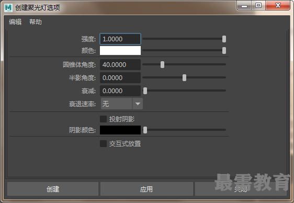Click the 半影角度 slider handle
This screenshot has width=294, height=203.
point(185,78)
